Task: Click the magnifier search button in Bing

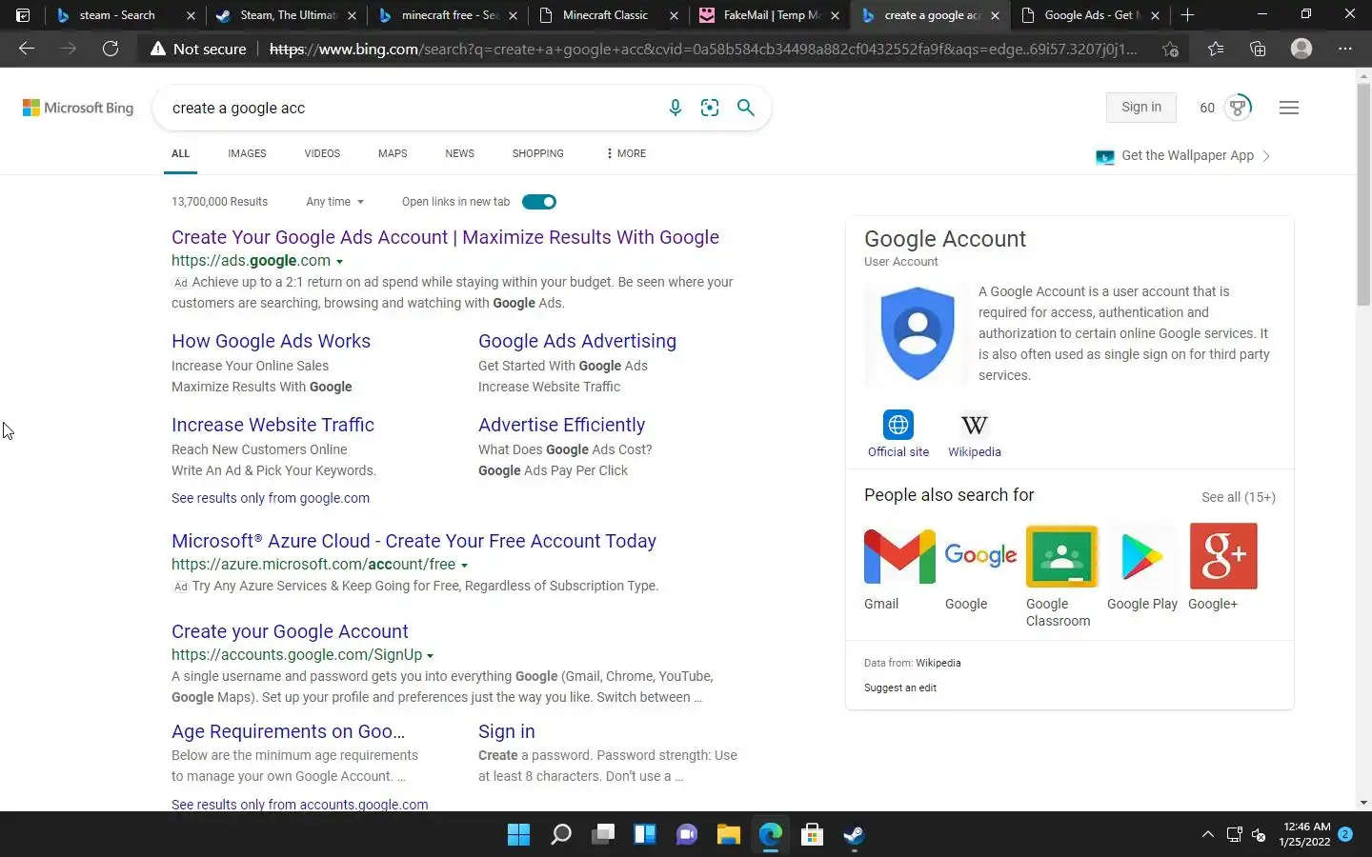Action: [x=746, y=108]
